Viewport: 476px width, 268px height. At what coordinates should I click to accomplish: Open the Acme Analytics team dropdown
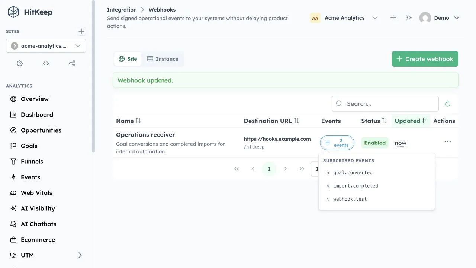[344, 18]
